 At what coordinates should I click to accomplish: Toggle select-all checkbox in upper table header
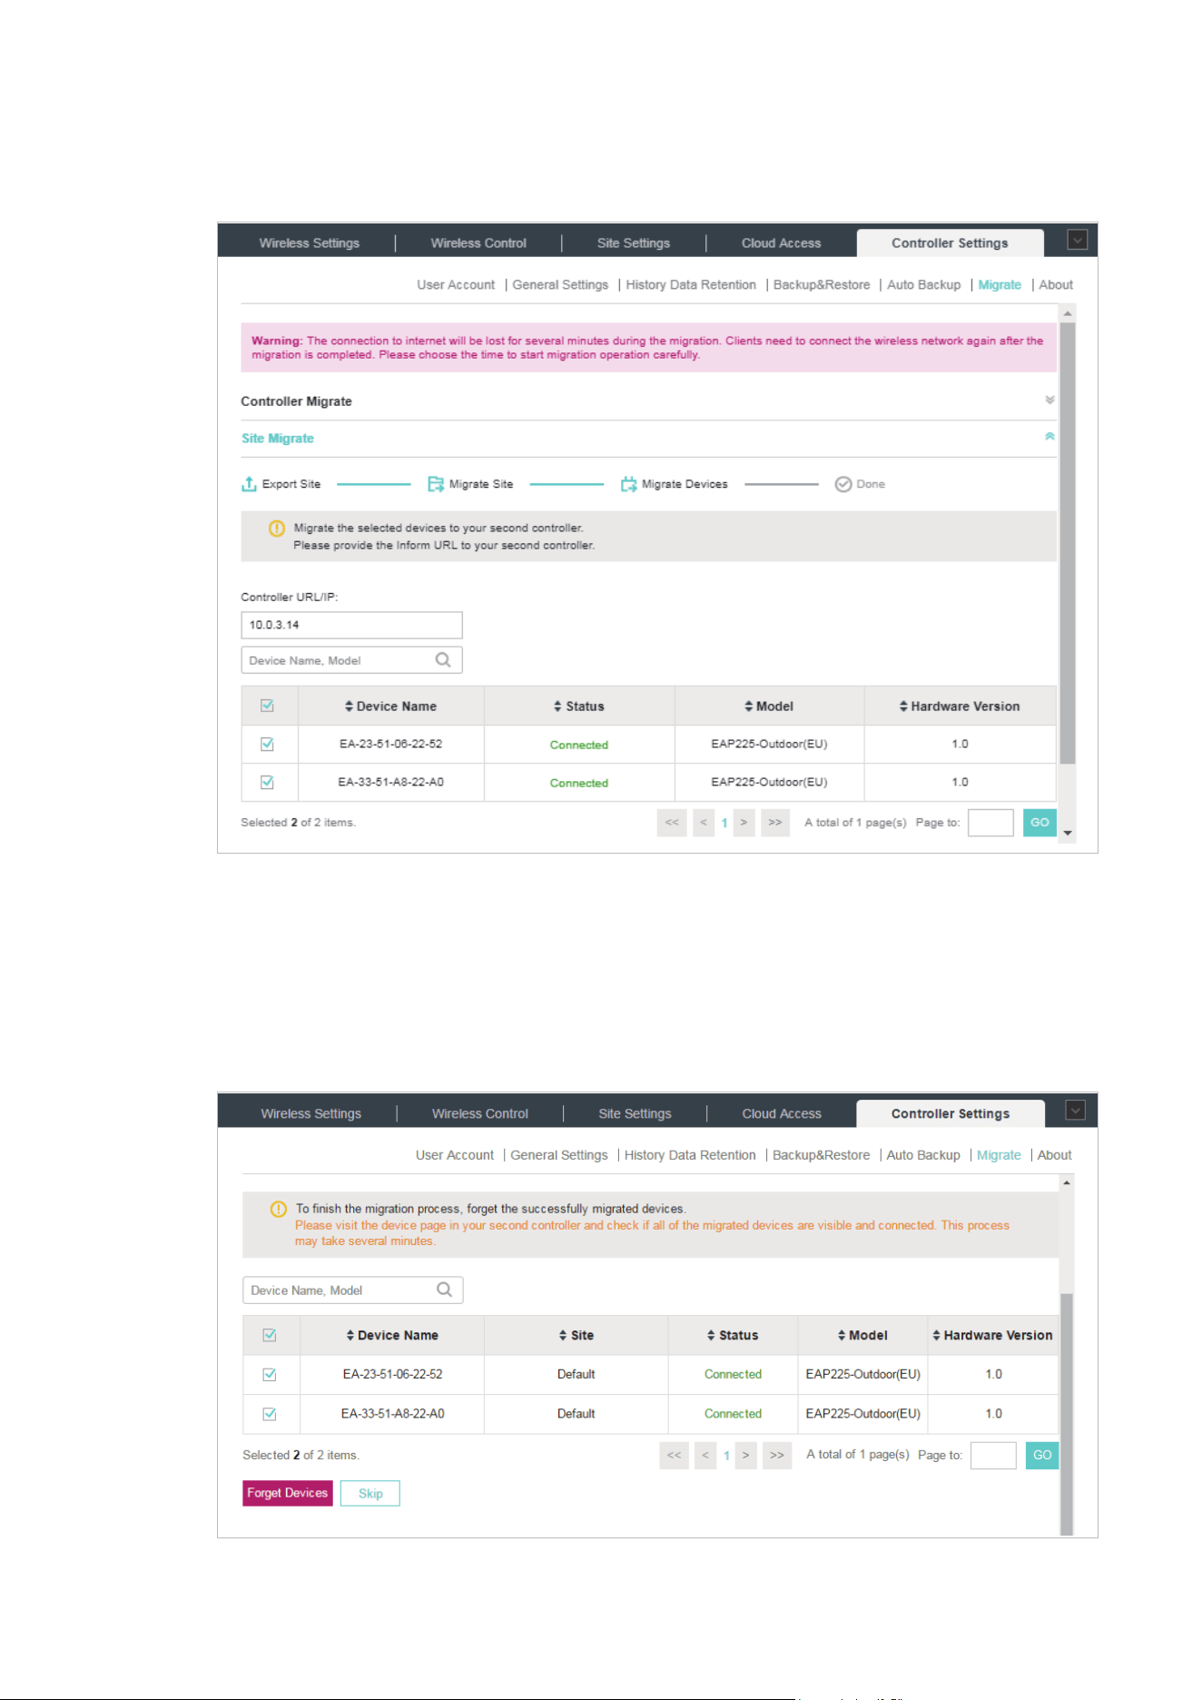click(267, 706)
